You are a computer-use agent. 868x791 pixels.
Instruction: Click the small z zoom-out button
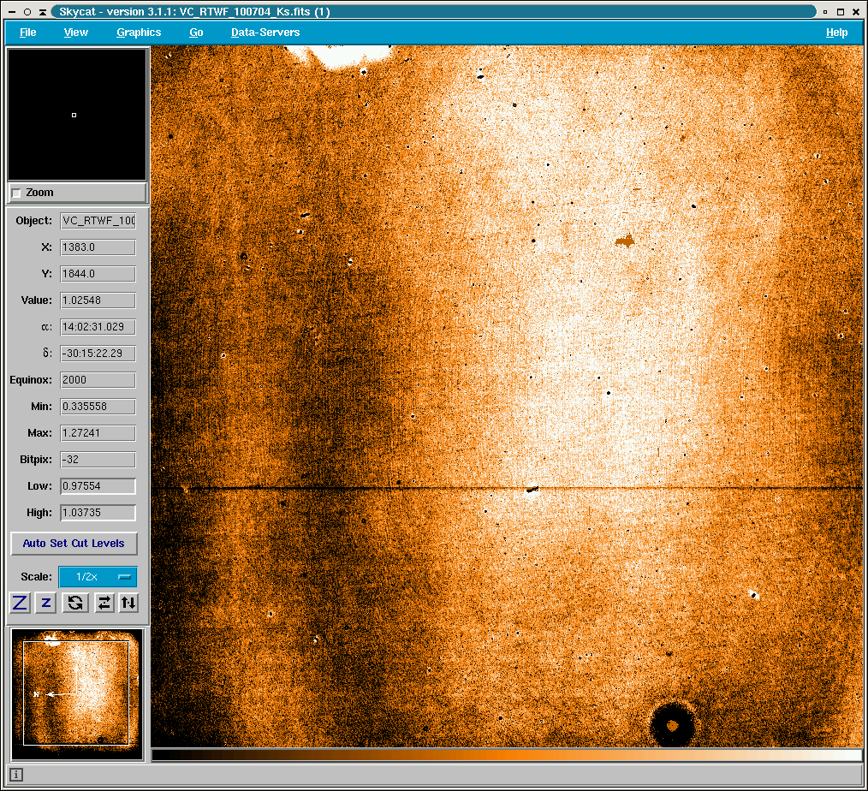(46, 603)
